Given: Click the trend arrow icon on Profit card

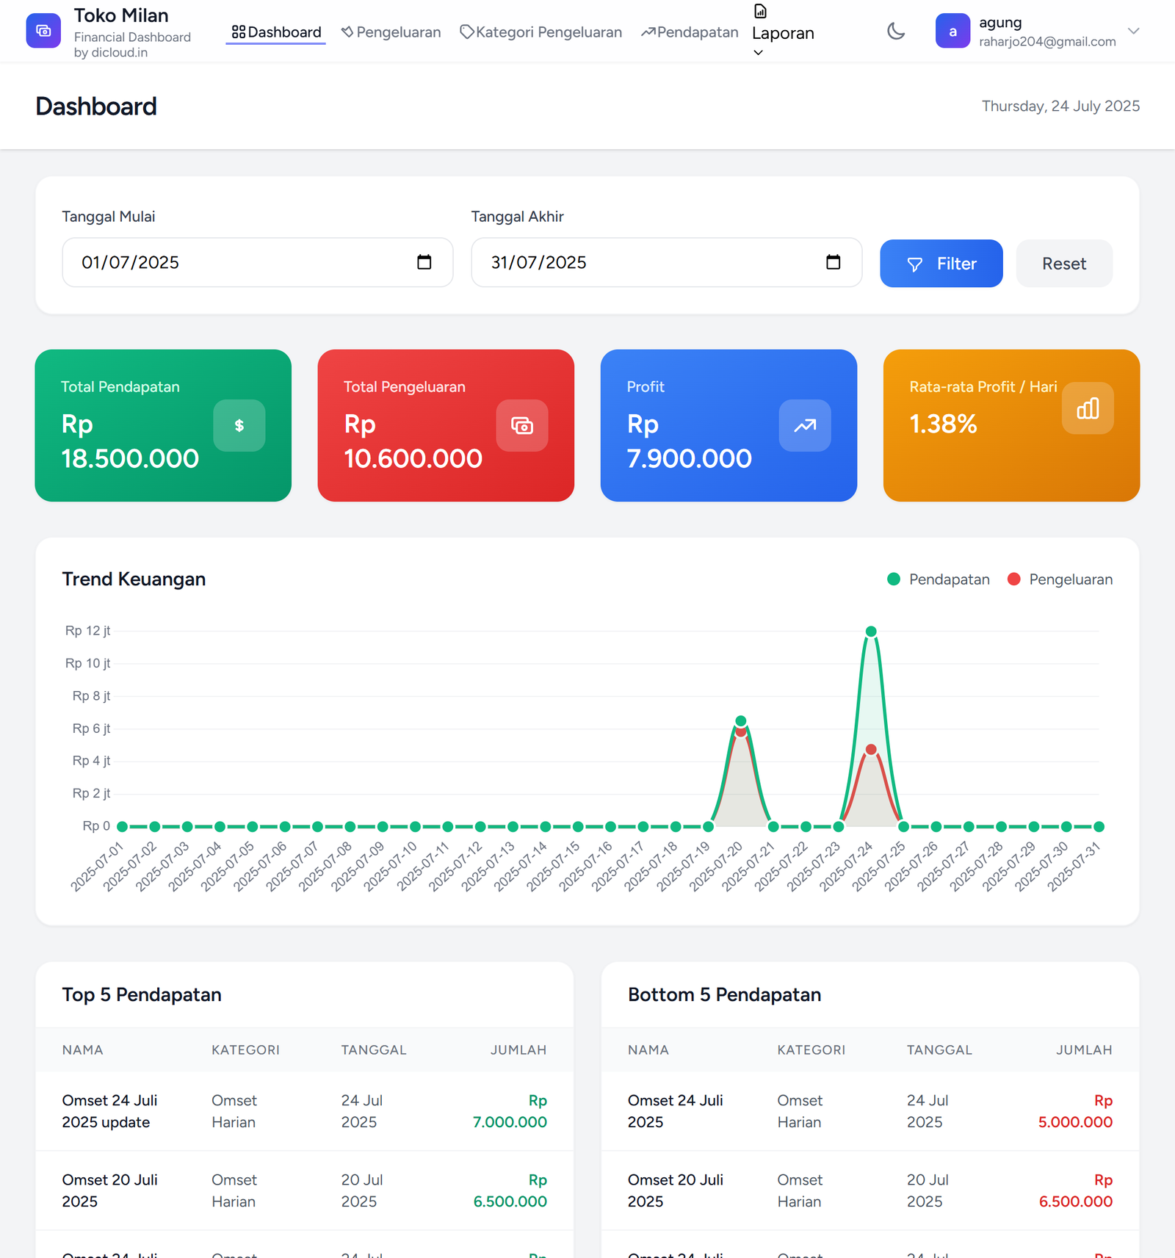Looking at the screenshot, I should [x=804, y=425].
